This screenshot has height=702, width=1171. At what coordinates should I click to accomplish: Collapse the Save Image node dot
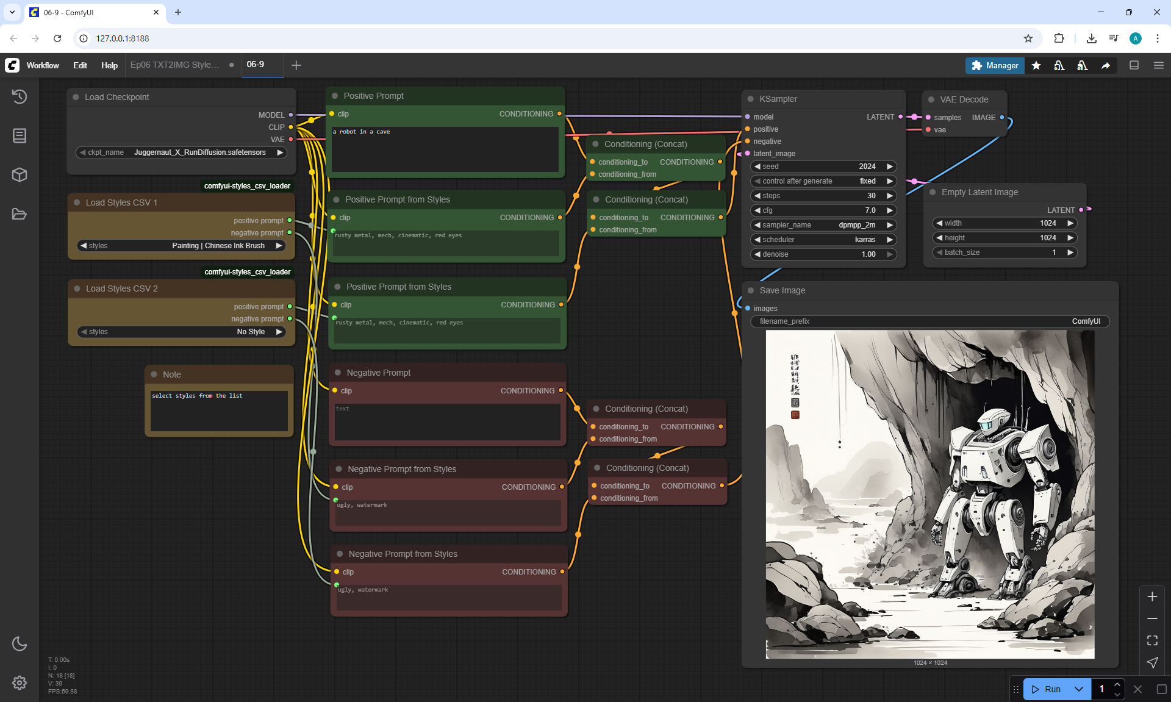(x=751, y=290)
